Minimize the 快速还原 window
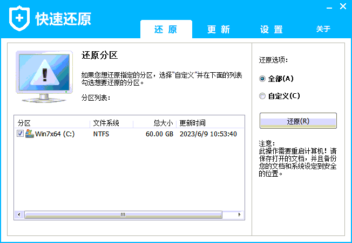 coord(329,8)
